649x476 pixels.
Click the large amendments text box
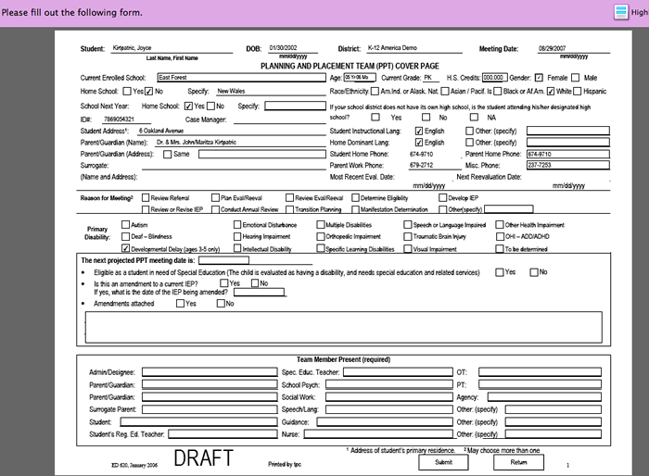click(x=344, y=328)
